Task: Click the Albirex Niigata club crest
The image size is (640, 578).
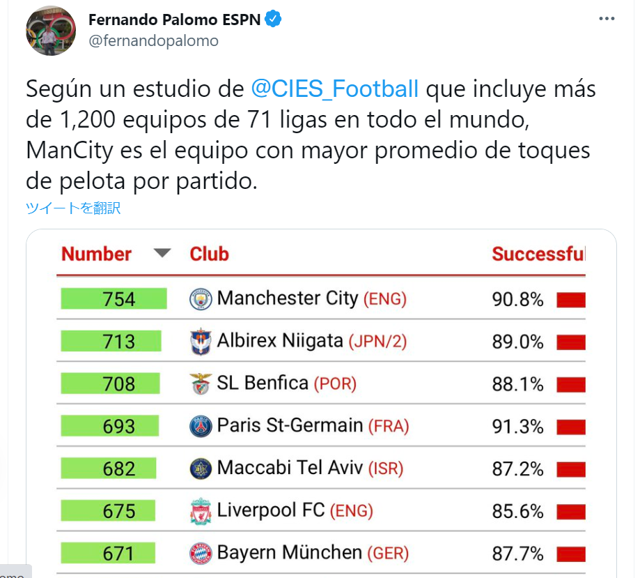Action: tap(201, 342)
